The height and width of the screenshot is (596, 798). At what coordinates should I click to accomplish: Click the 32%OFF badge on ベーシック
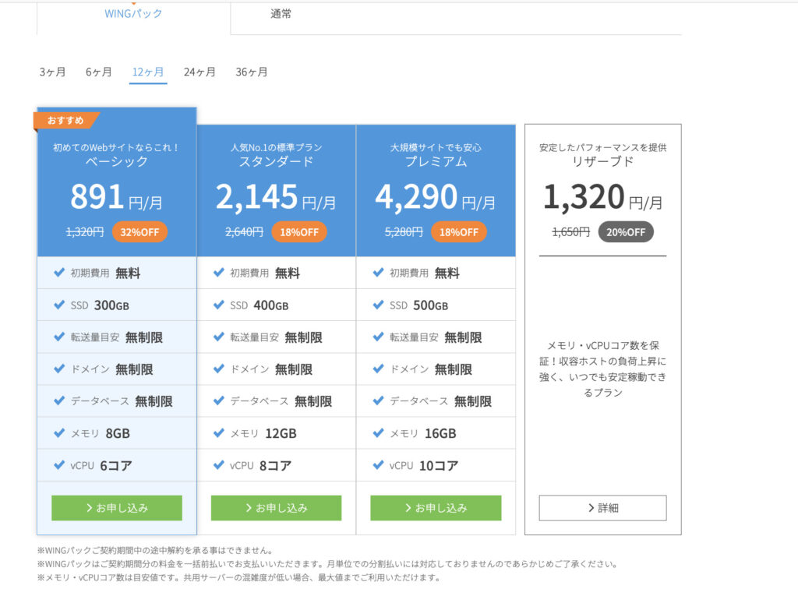(139, 232)
